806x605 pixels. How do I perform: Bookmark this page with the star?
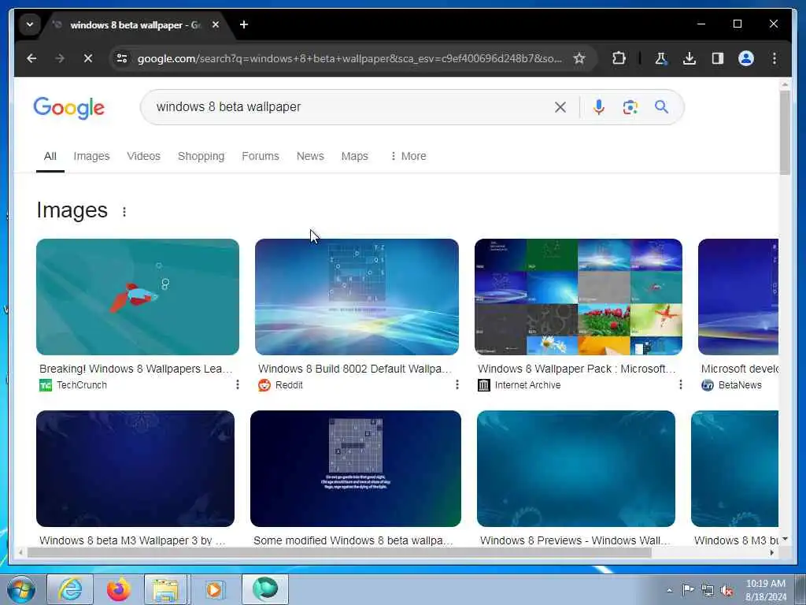tap(579, 58)
